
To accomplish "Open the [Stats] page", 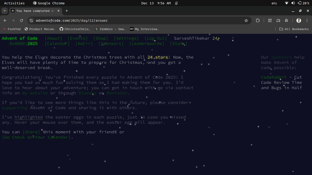I will pyautogui.click(x=179, y=44).
